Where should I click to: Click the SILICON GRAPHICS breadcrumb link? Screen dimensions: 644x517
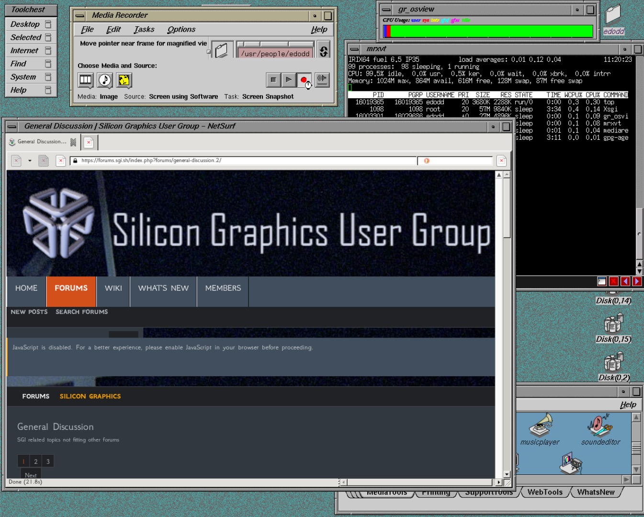[90, 396]
